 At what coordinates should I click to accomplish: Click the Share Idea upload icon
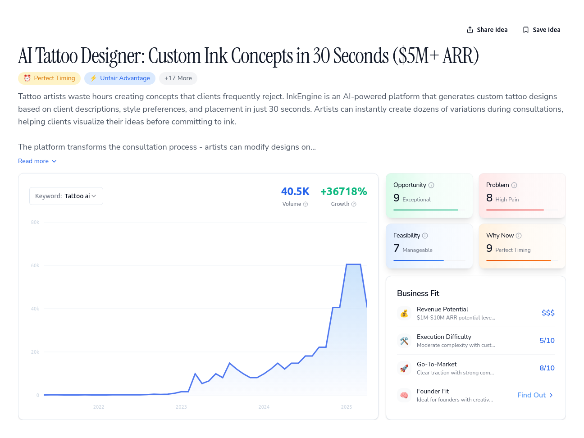click(470, 30)
